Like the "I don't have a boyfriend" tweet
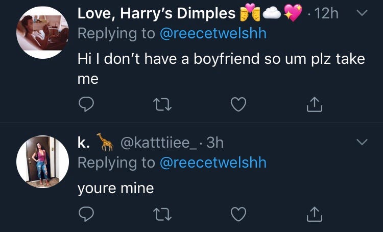Viewport: 383px width, 232px height. 237,105
